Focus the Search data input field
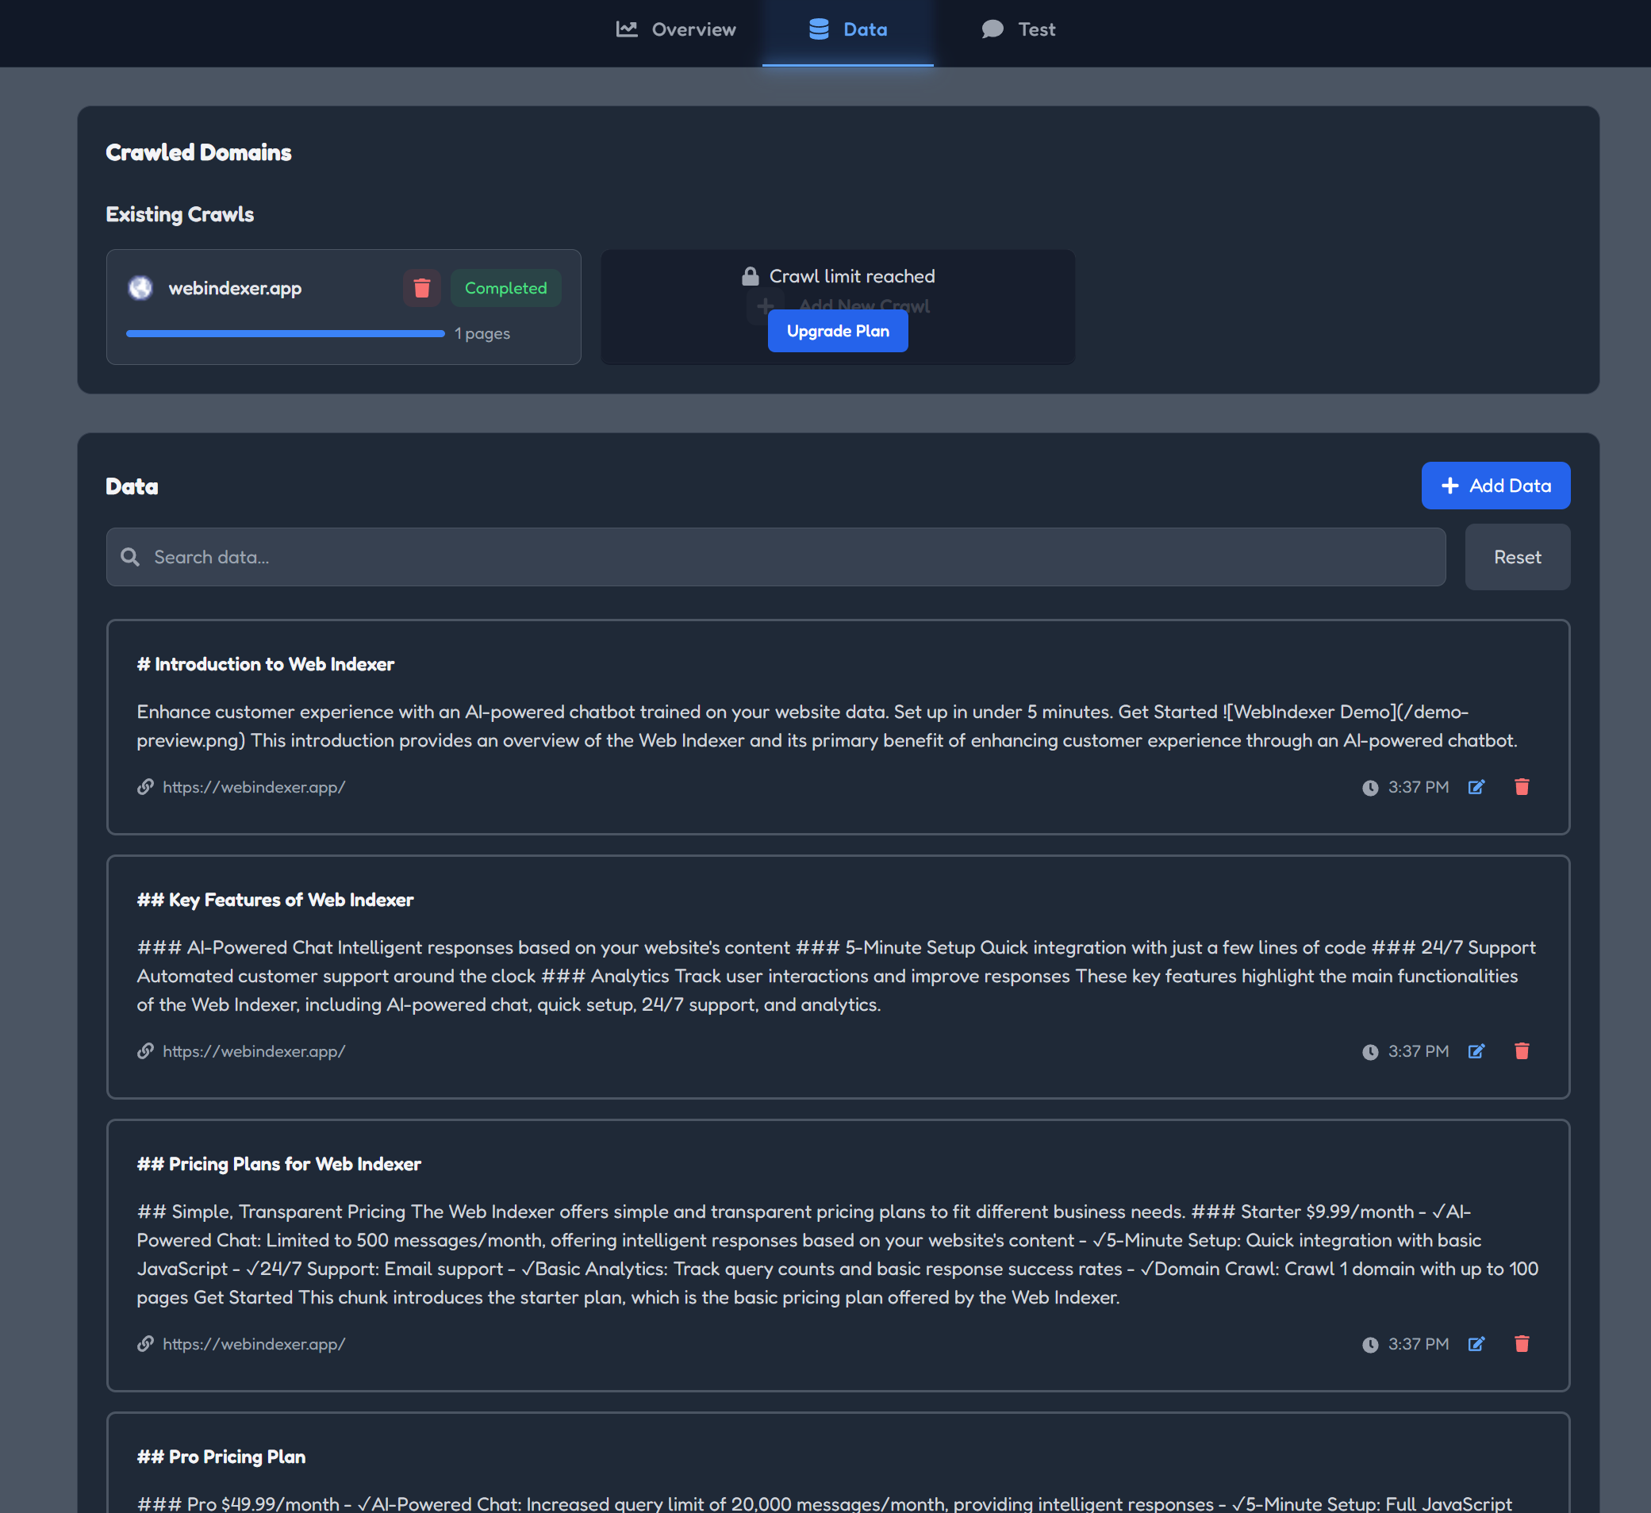Viewport: 1651px width, 1513px height. (x=776, y=557)
